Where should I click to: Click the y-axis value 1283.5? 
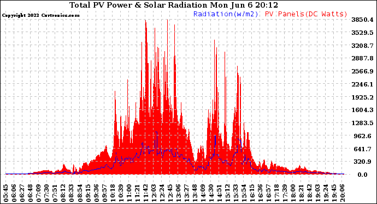coord(362,123)
